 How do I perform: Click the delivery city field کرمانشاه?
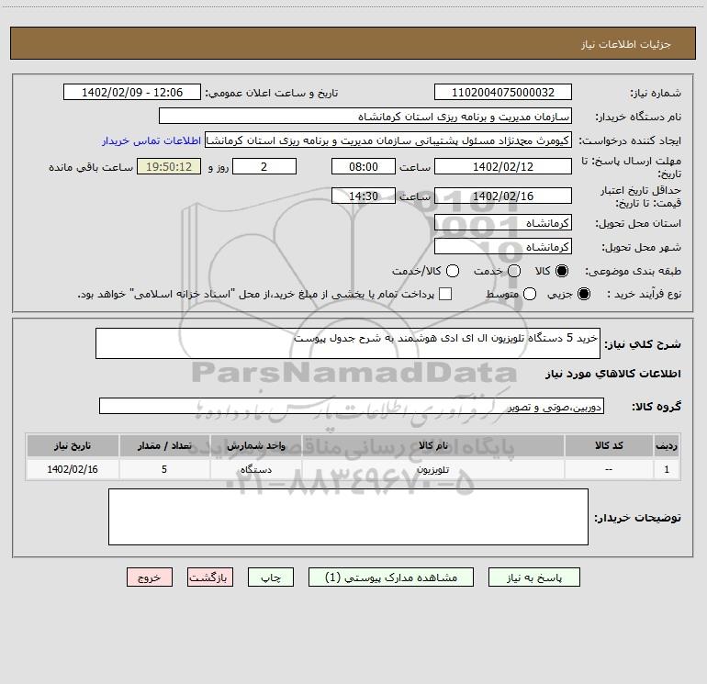pos(503,246)
